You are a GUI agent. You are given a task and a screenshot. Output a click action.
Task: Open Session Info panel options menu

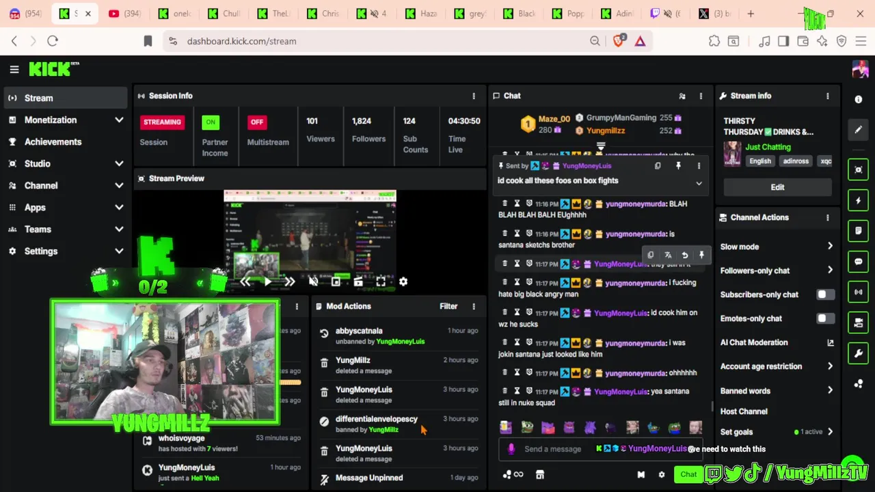pos(473,96)
